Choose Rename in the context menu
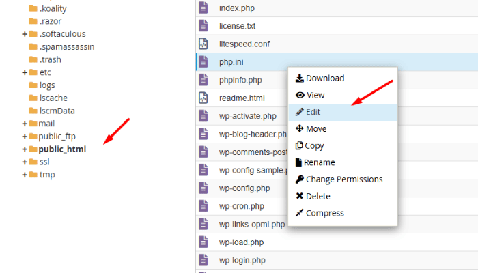 pyautogui.click(x=343, y=162)
